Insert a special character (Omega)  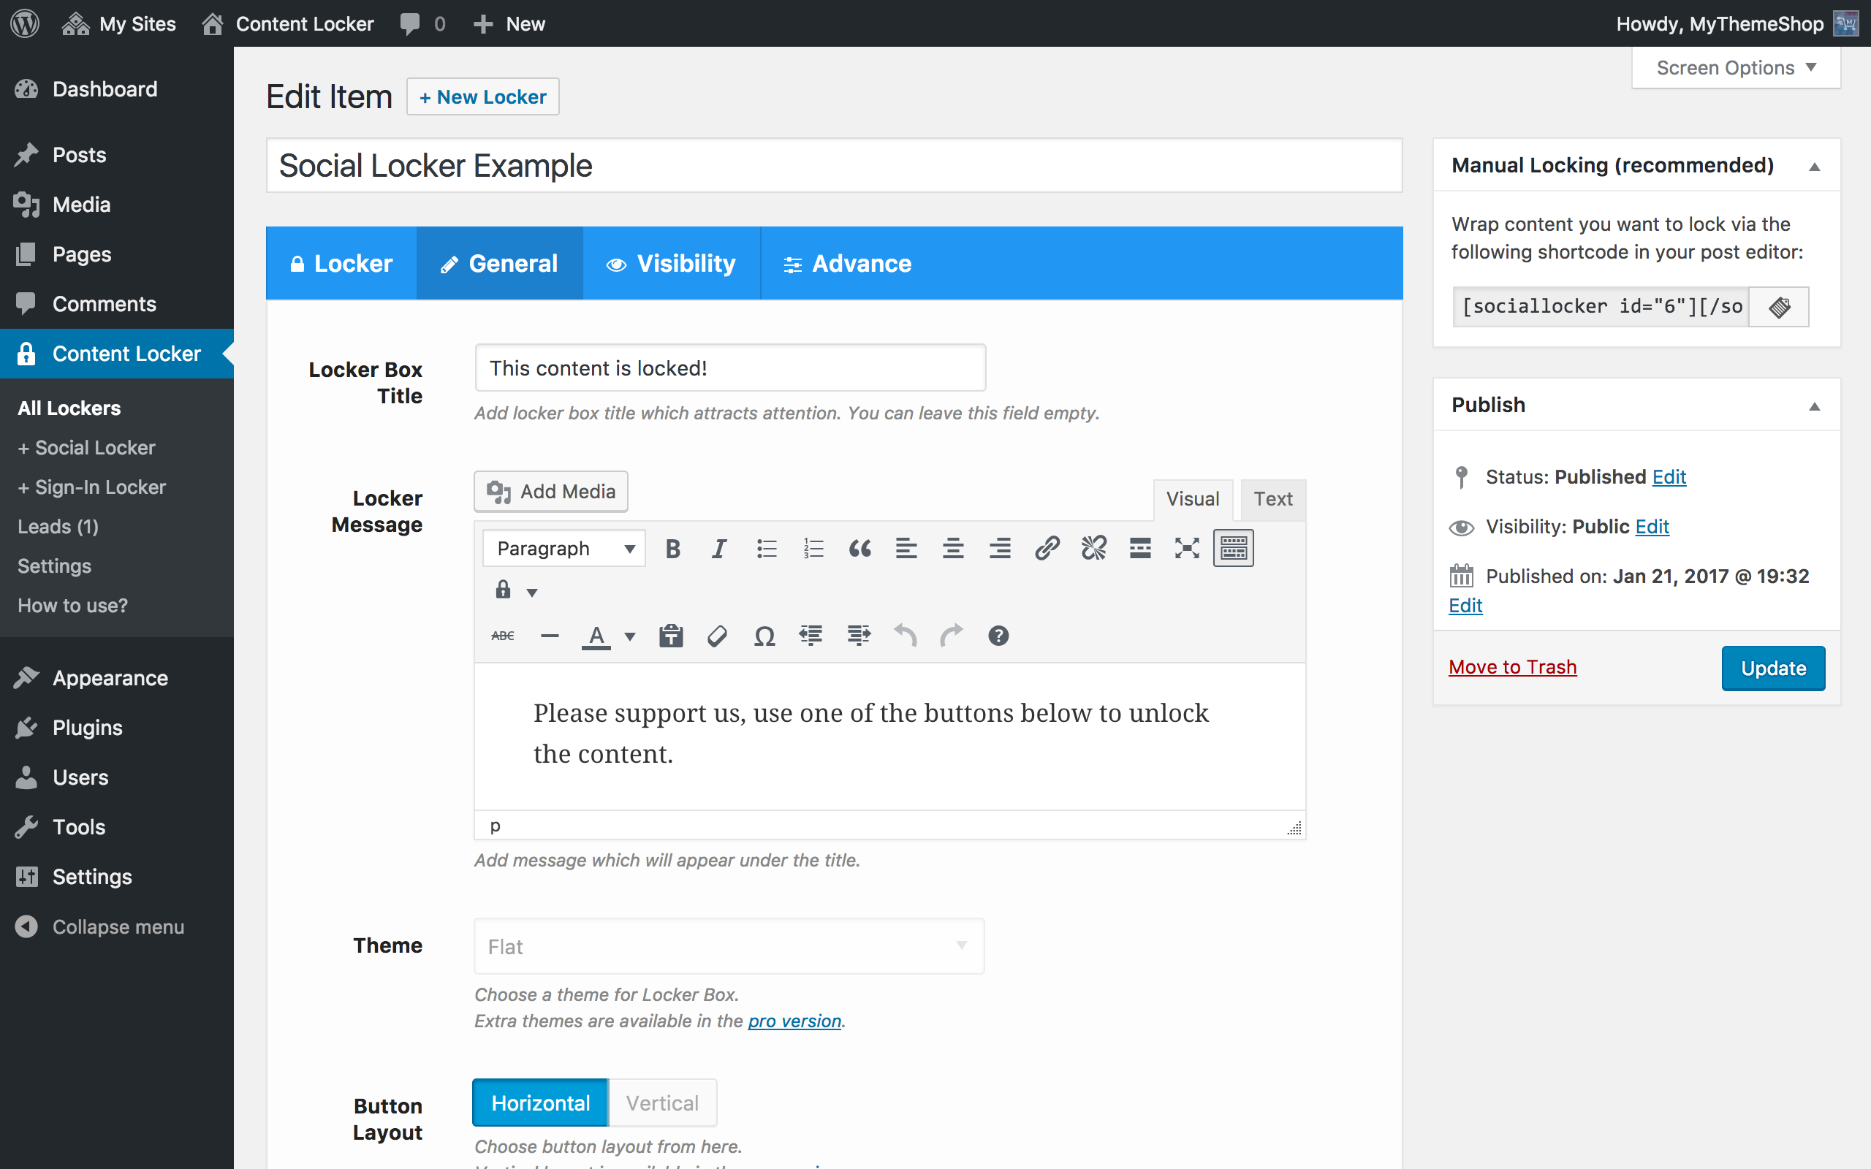click(x=764, y=636)
